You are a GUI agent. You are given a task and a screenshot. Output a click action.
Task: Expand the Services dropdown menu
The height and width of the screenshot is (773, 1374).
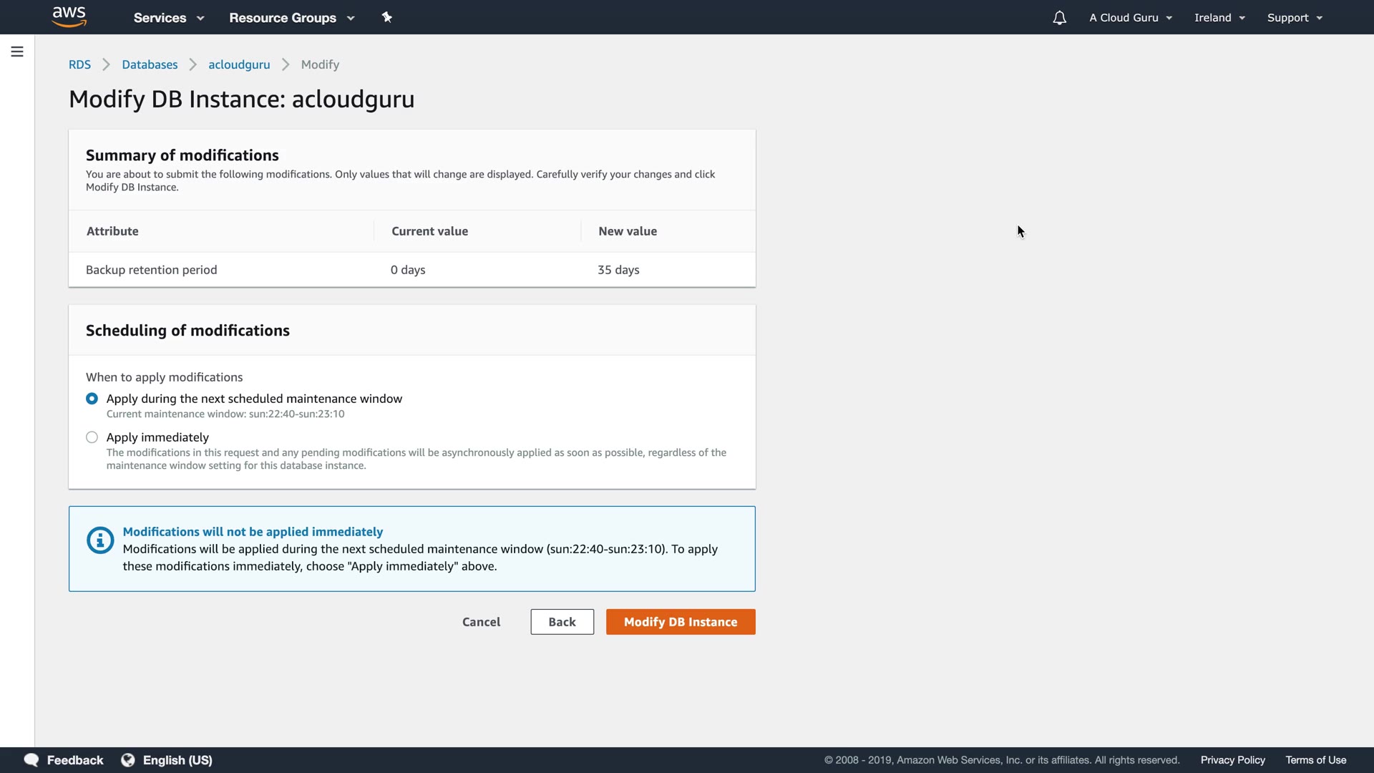pos(169,18)
